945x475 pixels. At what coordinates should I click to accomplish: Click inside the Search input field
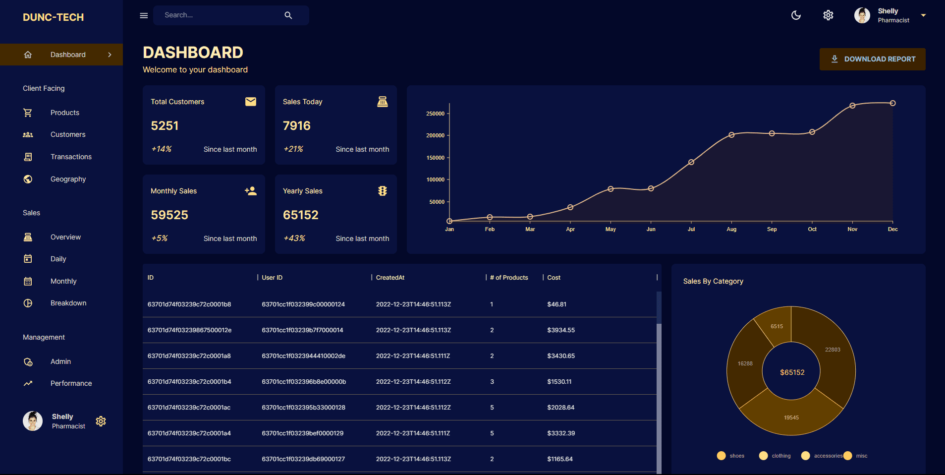tap(218, 15)
